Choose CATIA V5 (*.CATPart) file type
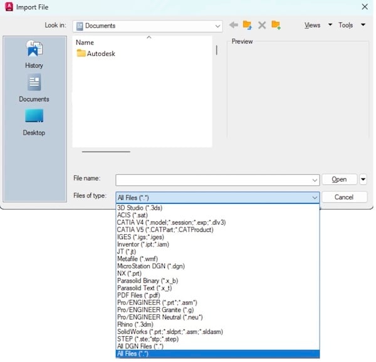 coord(217,229)
